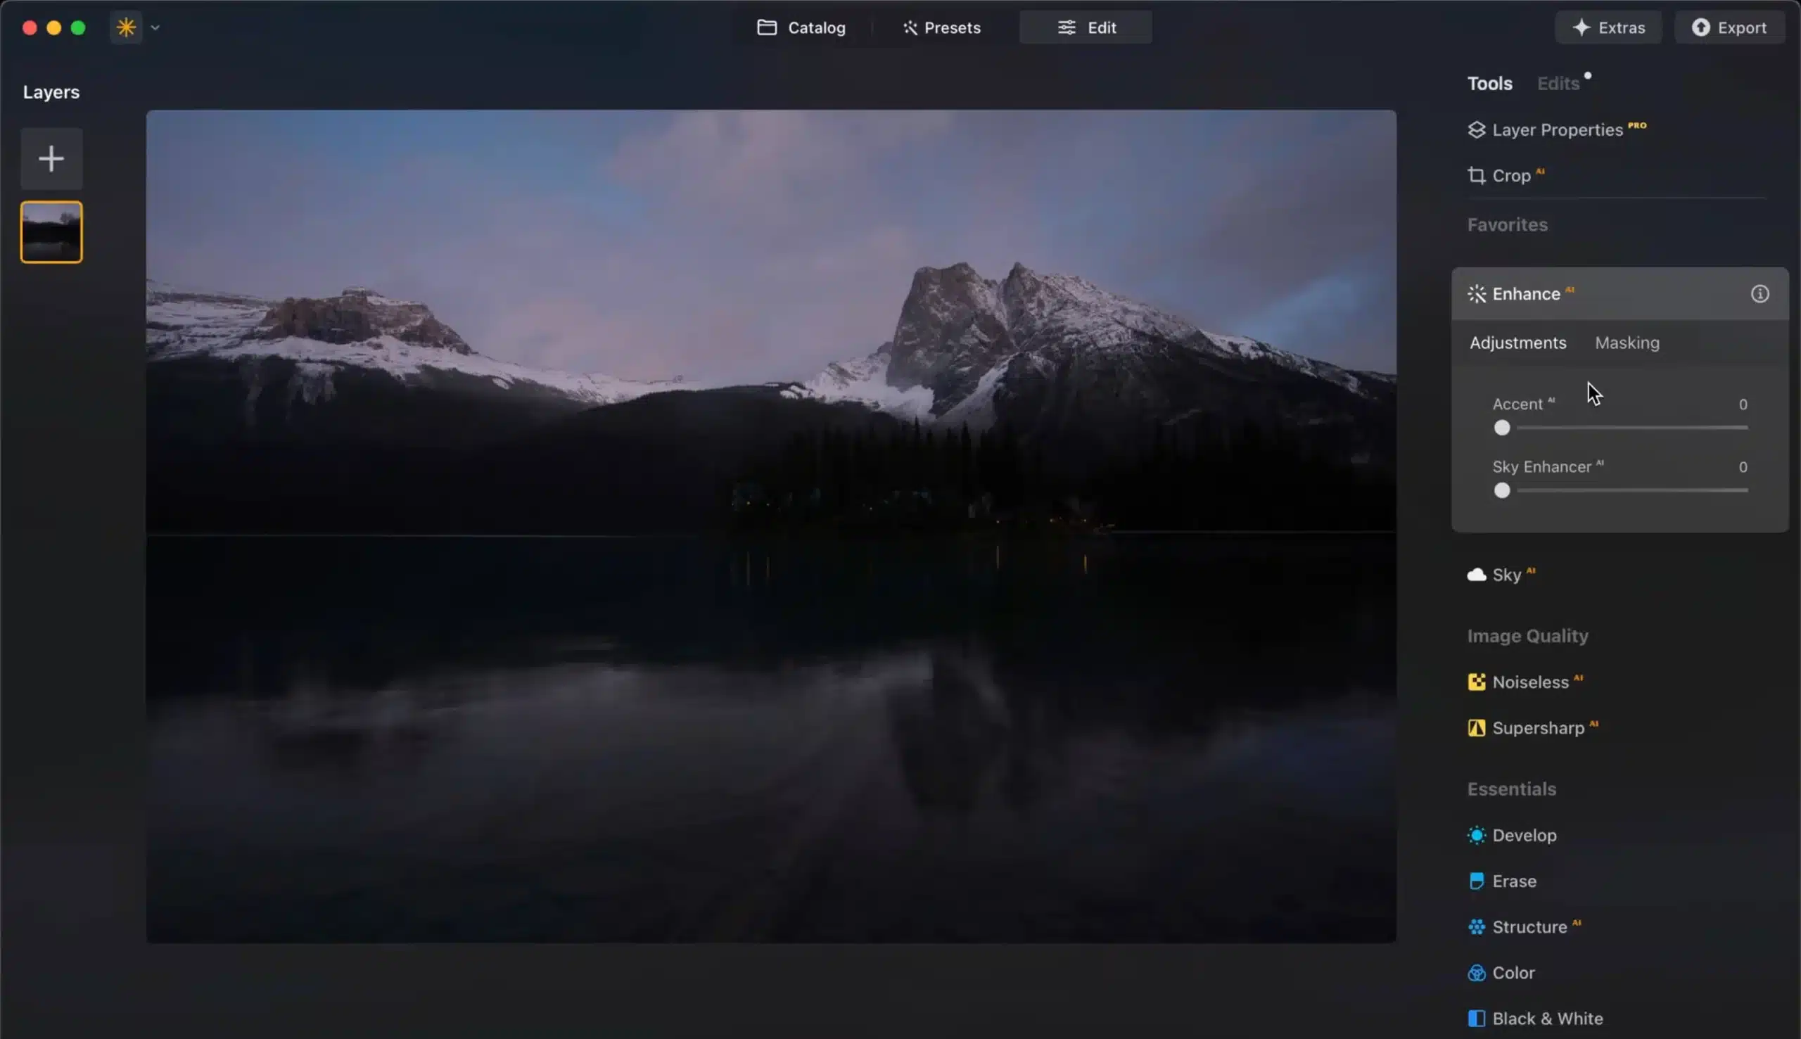1801x1039 pixels.
Task: Select the image layer thumbnail
Action: (x=51, y=232)
